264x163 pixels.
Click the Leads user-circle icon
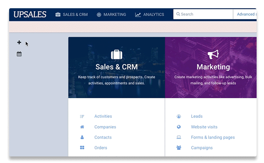coord(179,116)
